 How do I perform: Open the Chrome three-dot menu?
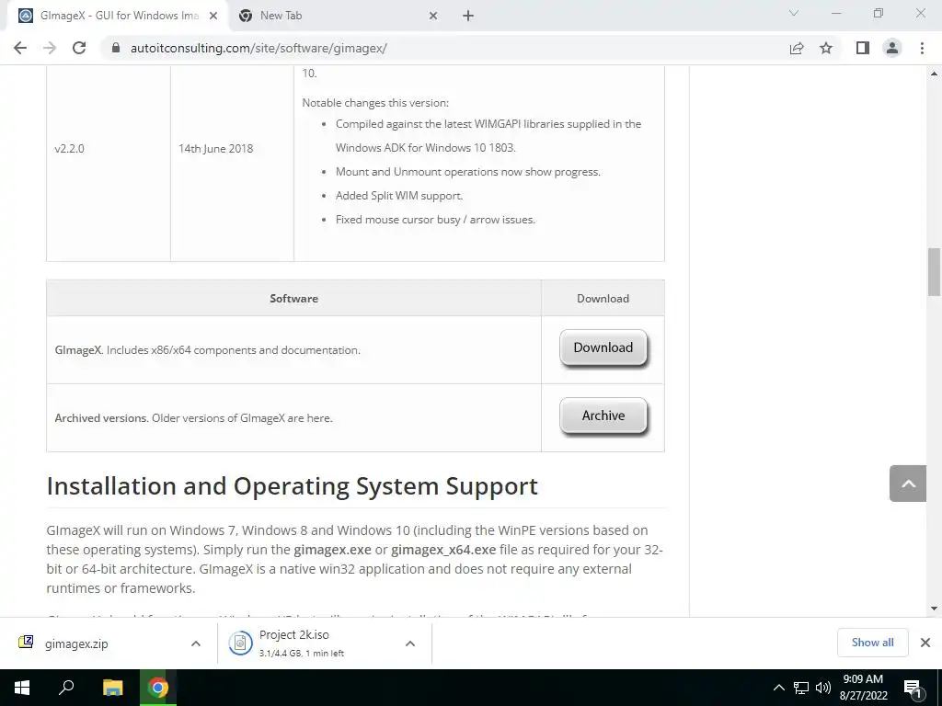pyautogui.click(x=922, y=48)
